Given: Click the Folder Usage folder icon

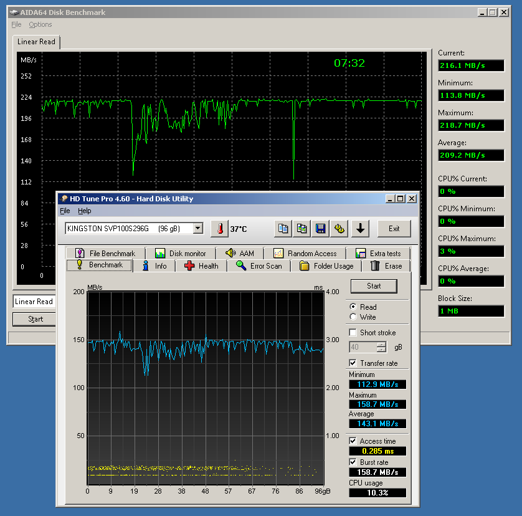Looking at the screenshot, I should 304,266.
